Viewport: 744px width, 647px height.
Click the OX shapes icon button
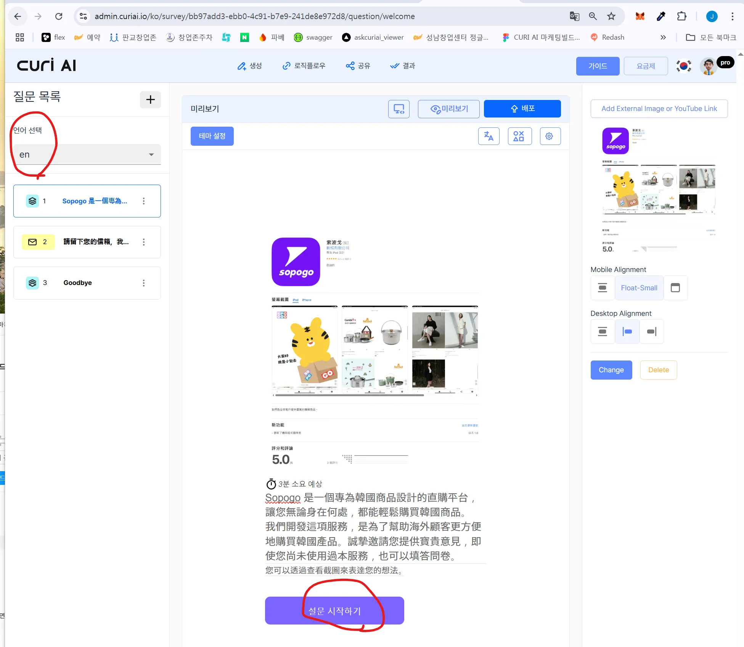(519, 136)
